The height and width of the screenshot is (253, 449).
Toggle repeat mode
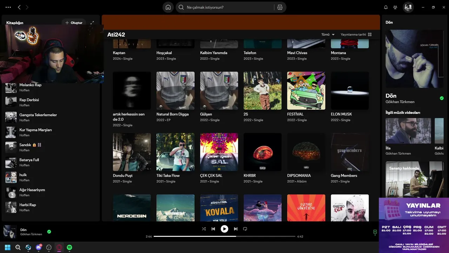click(x=245, y=229)
